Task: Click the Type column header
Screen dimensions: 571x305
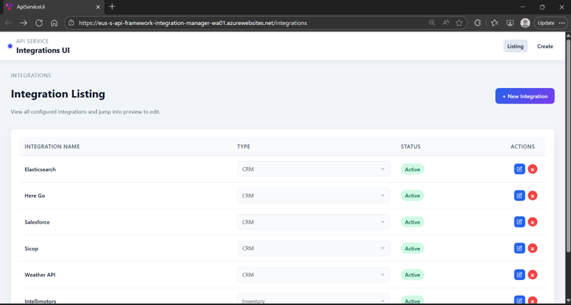Action: tap(244, 146)
